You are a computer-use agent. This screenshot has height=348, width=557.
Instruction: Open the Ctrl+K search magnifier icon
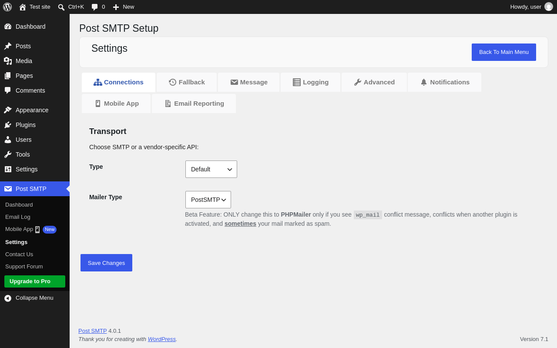(61, 7)
